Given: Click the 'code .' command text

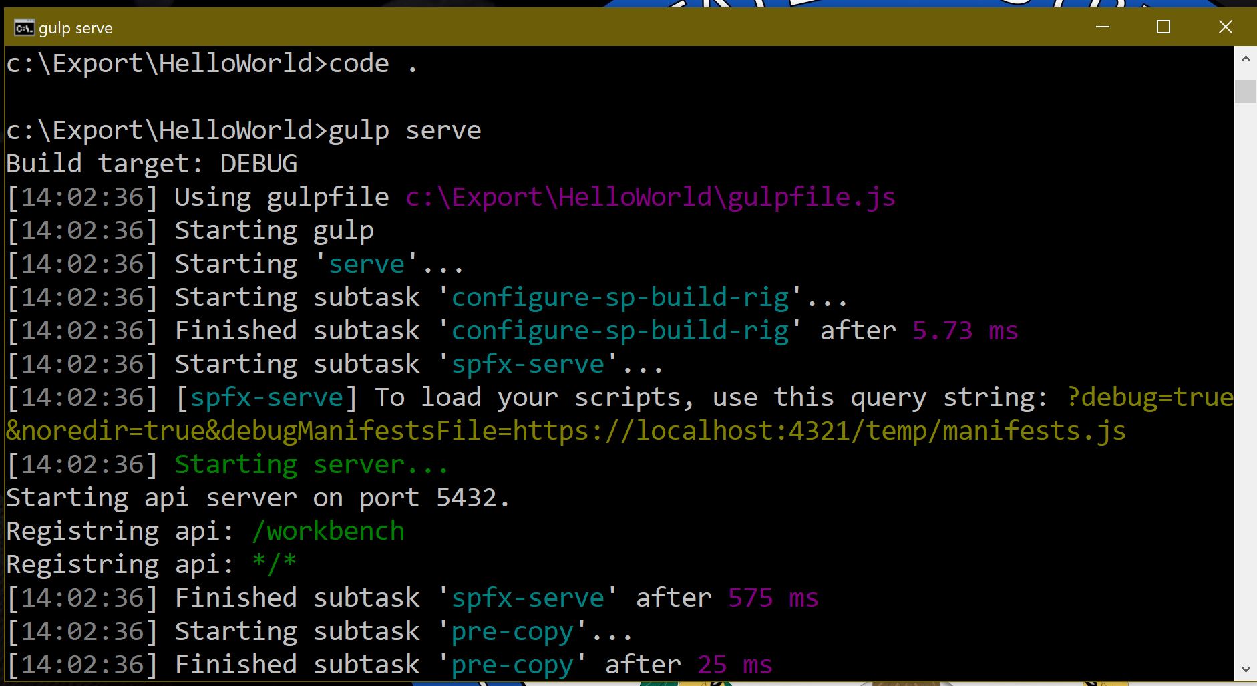Looking at the screenshot, I should coord(373,63).
